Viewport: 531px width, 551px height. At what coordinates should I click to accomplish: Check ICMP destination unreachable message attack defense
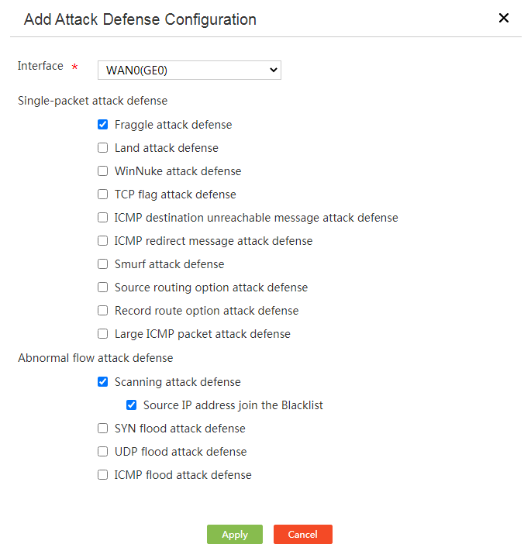[102, 218]
